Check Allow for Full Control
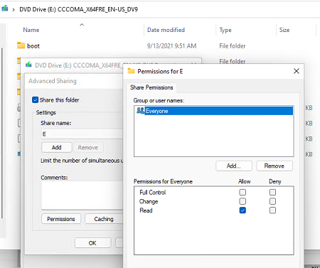 [x=242, y=192]
